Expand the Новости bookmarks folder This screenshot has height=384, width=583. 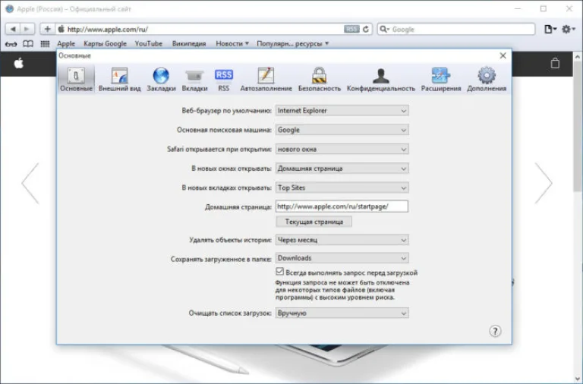pos(232,43)
